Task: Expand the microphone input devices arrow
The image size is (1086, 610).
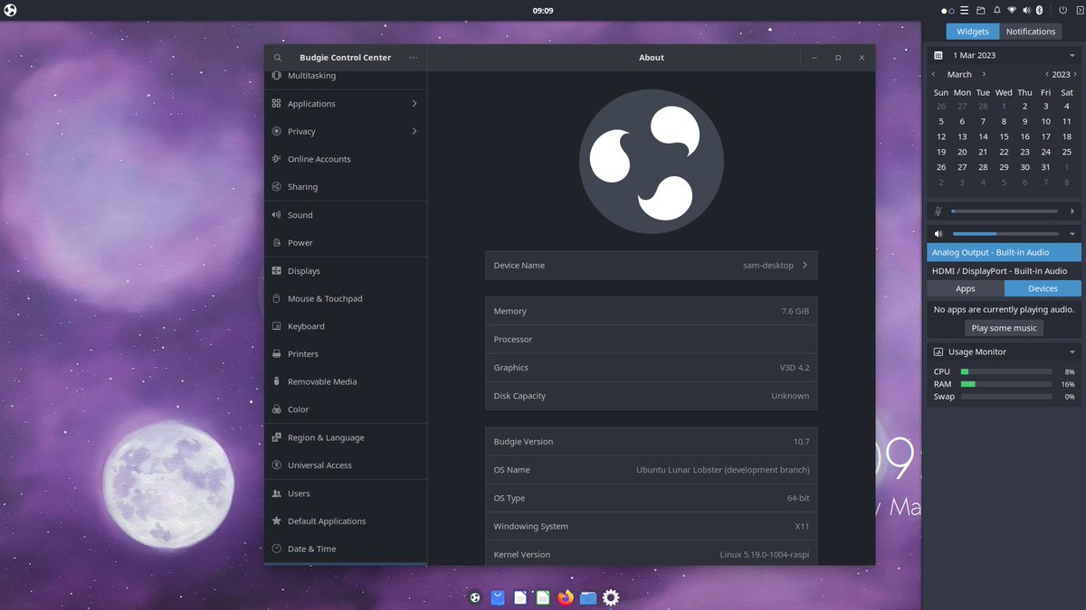Action: coord(1072,211)
